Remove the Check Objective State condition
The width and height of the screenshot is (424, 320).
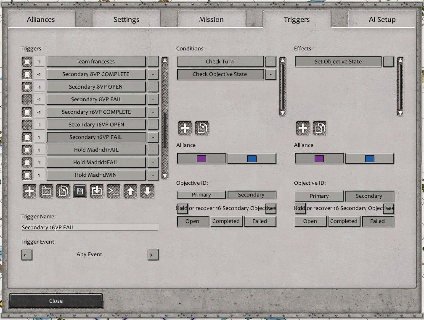click(271, 74)
